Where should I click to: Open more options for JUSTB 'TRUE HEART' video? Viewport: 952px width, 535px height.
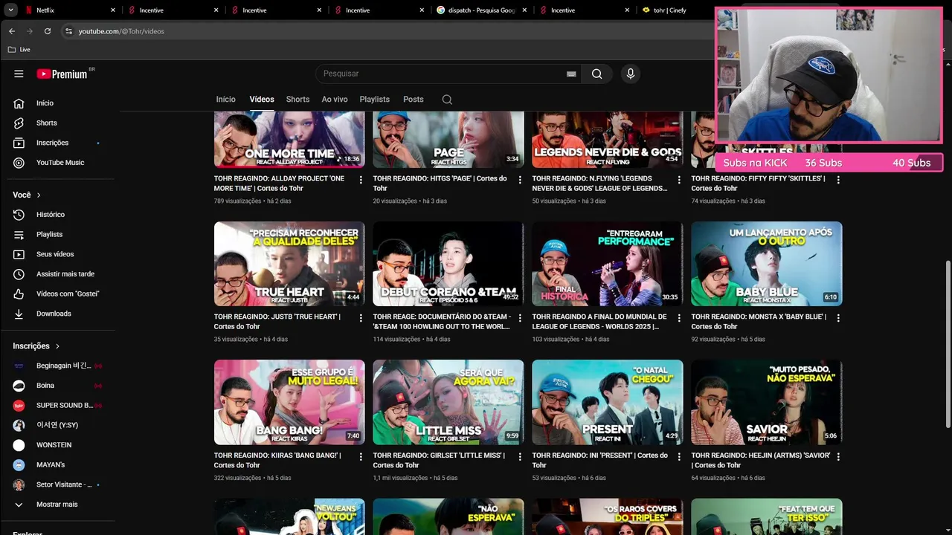click(361, 318)
